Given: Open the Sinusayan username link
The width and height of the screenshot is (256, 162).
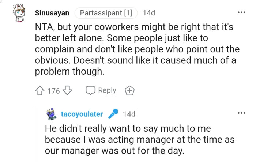Looking at the screenshot, I should coord(52,13).
